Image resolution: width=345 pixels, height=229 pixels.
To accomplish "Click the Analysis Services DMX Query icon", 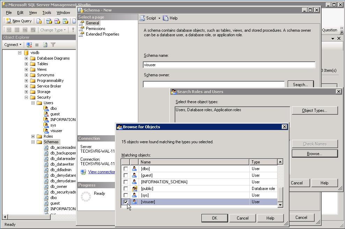I will (x=57, y=21).
